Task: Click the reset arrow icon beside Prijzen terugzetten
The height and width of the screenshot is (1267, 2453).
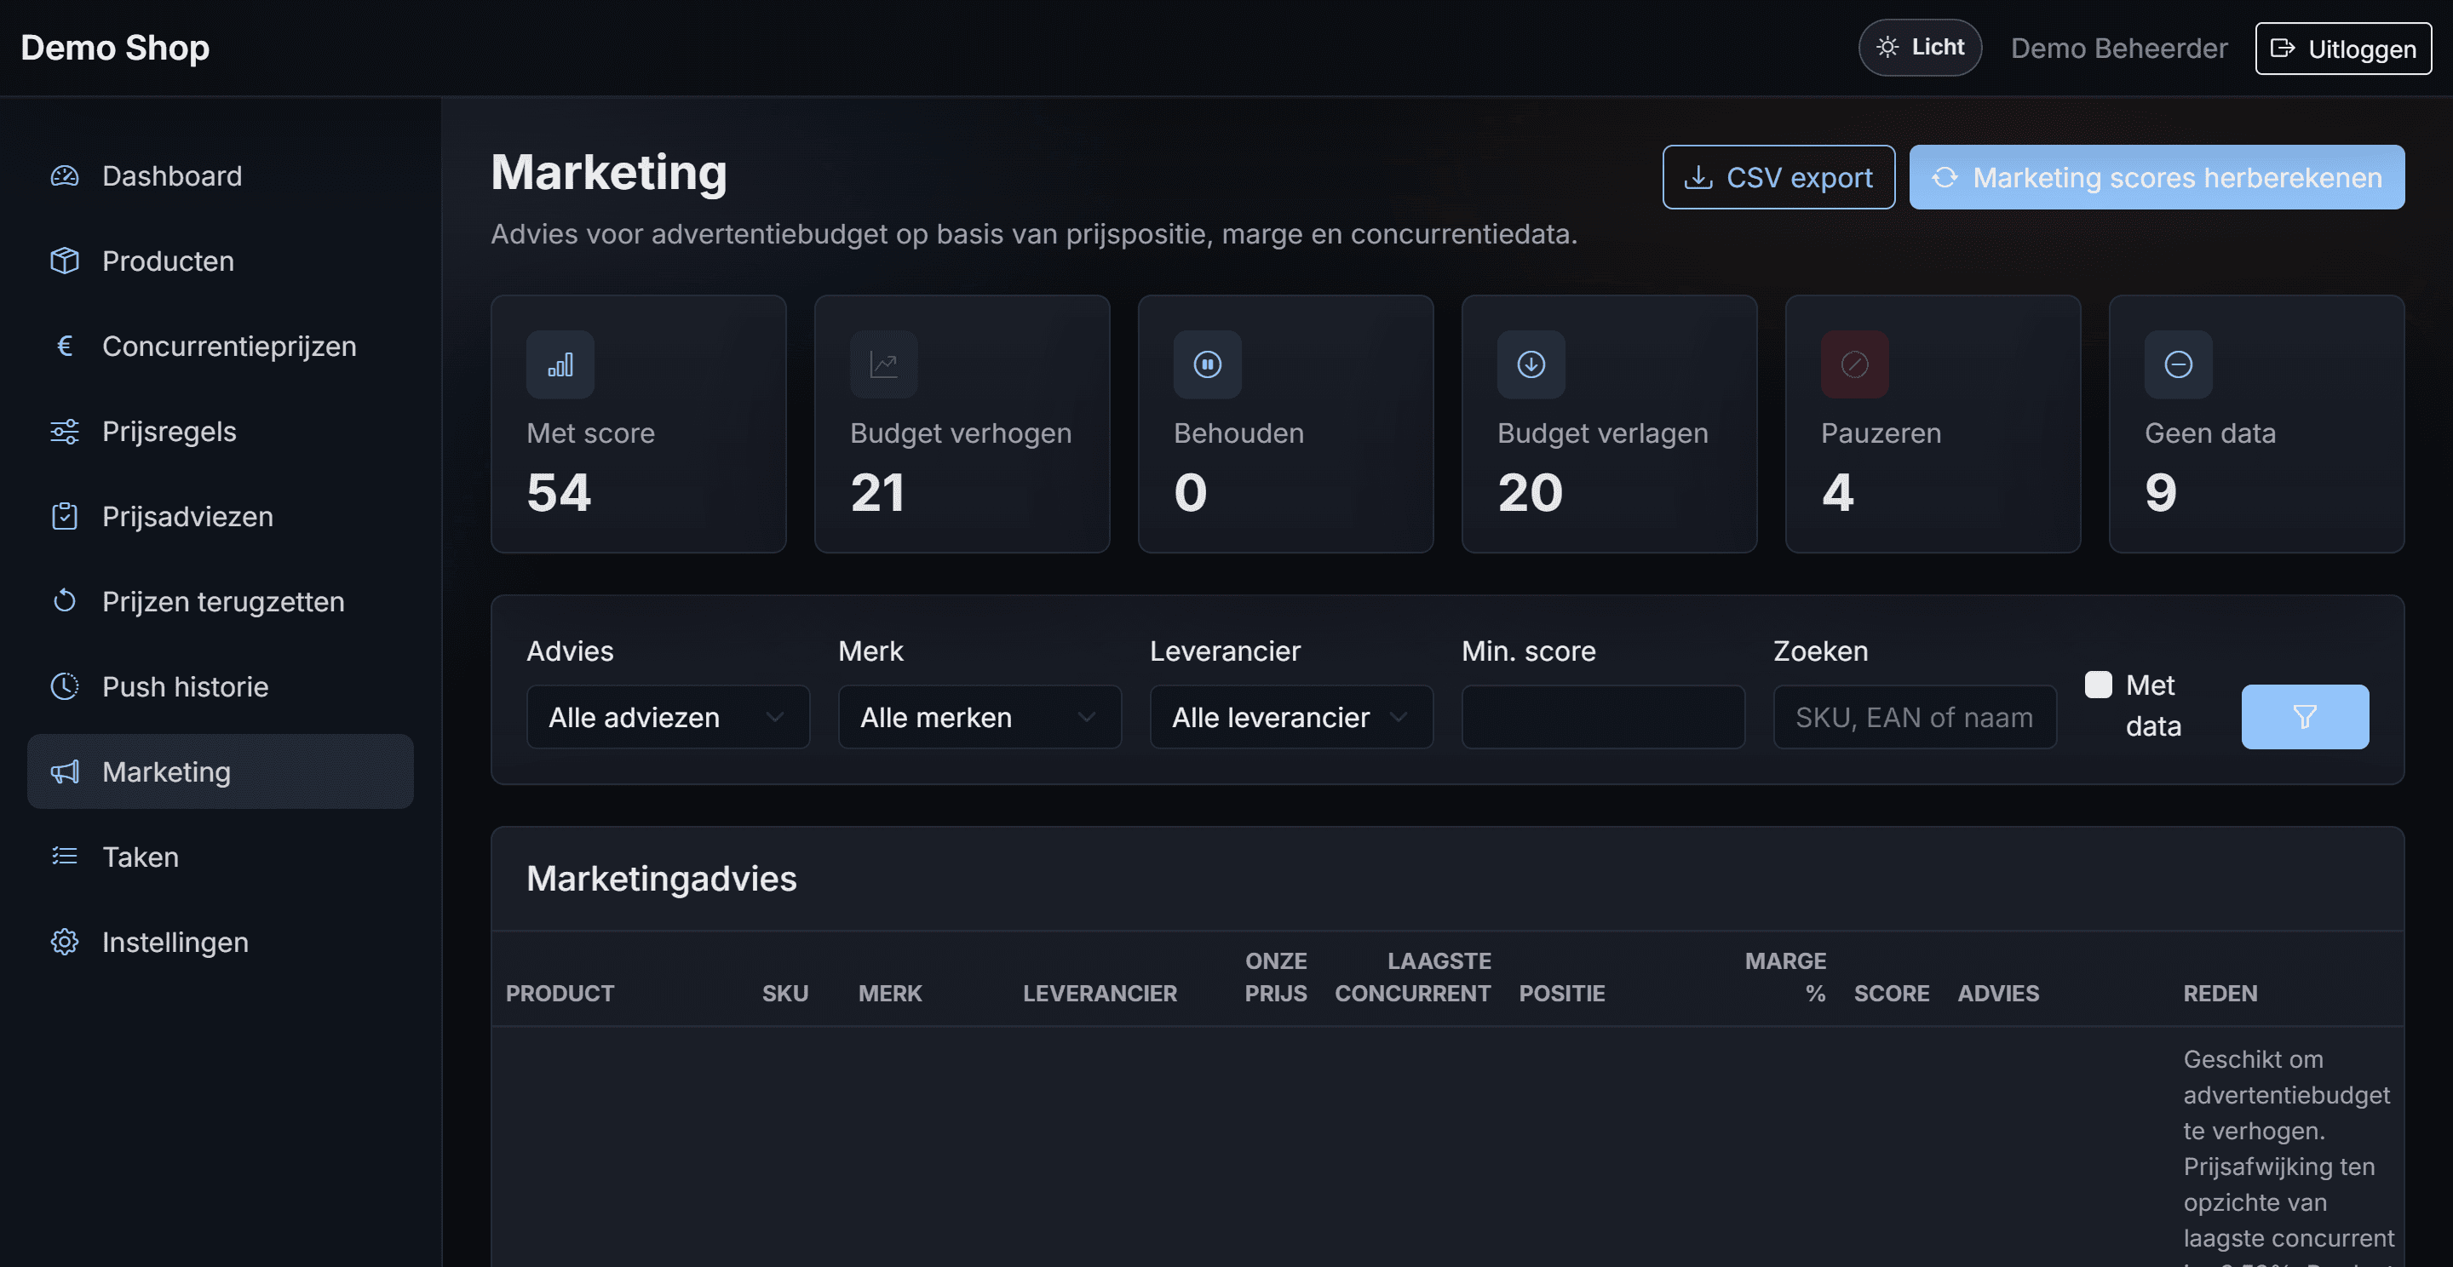Action: tap(64, 602)
